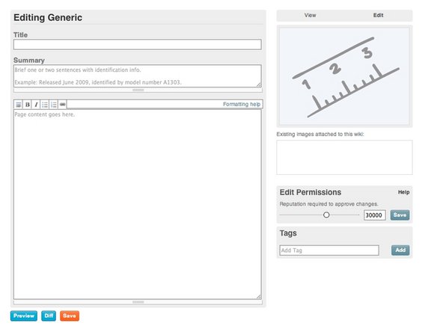Screen dimensions: 422x332
Task: Click the Diff button
Action: (49, 316)
